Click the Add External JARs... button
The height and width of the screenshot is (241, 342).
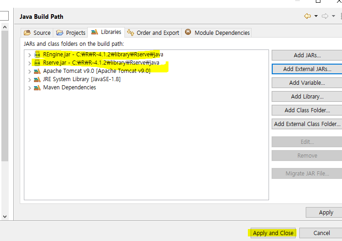tap(307, 69)
